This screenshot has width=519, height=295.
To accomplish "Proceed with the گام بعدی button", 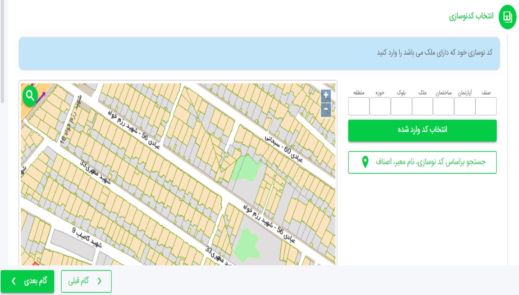I will point(27,281).
